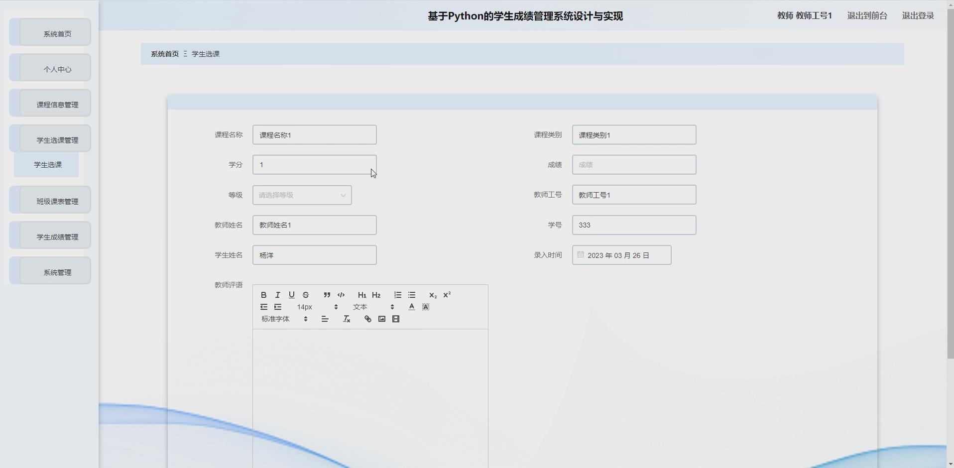The width and height of the screenshot is (954, 468).
Task: Toggle the bullet list format
Action: click(x=411, y=295)
